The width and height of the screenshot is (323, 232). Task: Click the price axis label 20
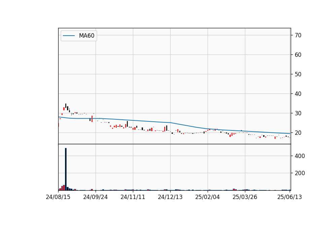(298, 133)
